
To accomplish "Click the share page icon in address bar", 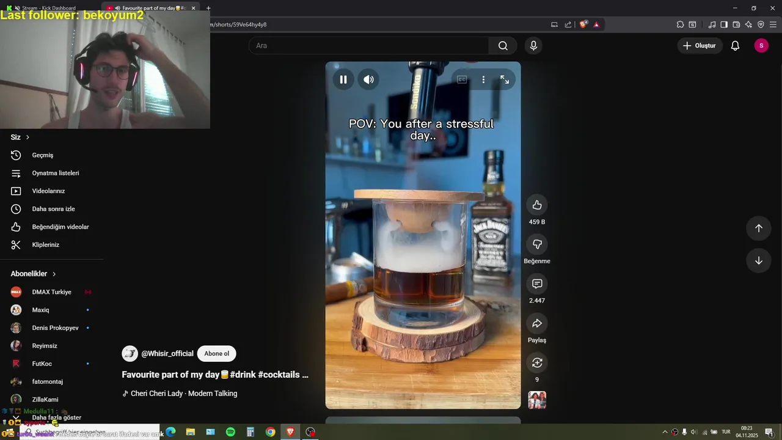I will pos(568,24).
